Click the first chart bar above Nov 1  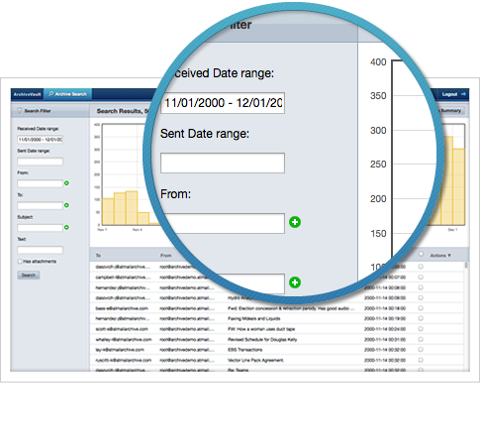(x=108, y=211)
